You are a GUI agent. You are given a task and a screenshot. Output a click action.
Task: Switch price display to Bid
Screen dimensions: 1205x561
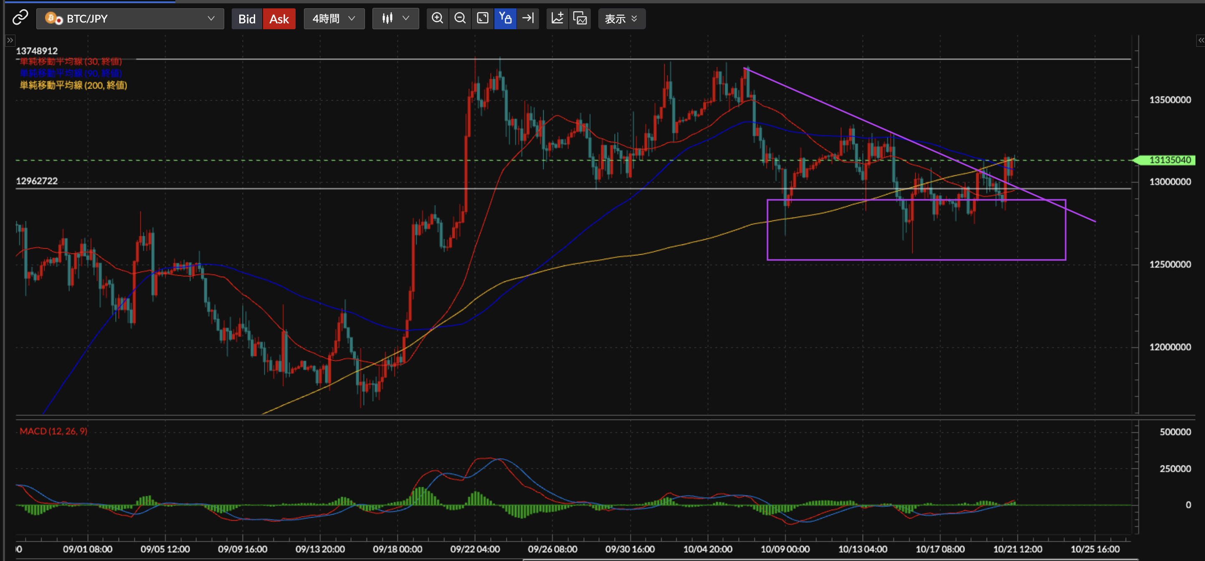(x=247, y=19)
